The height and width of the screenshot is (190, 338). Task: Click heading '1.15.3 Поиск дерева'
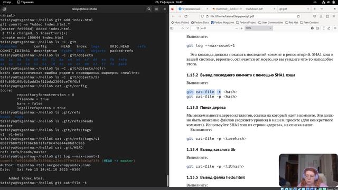pyautogui.click(x=206, y=108)
